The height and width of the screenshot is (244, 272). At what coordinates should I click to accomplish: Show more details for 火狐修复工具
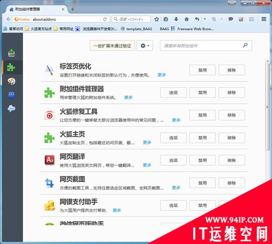(x=176, y=120)
